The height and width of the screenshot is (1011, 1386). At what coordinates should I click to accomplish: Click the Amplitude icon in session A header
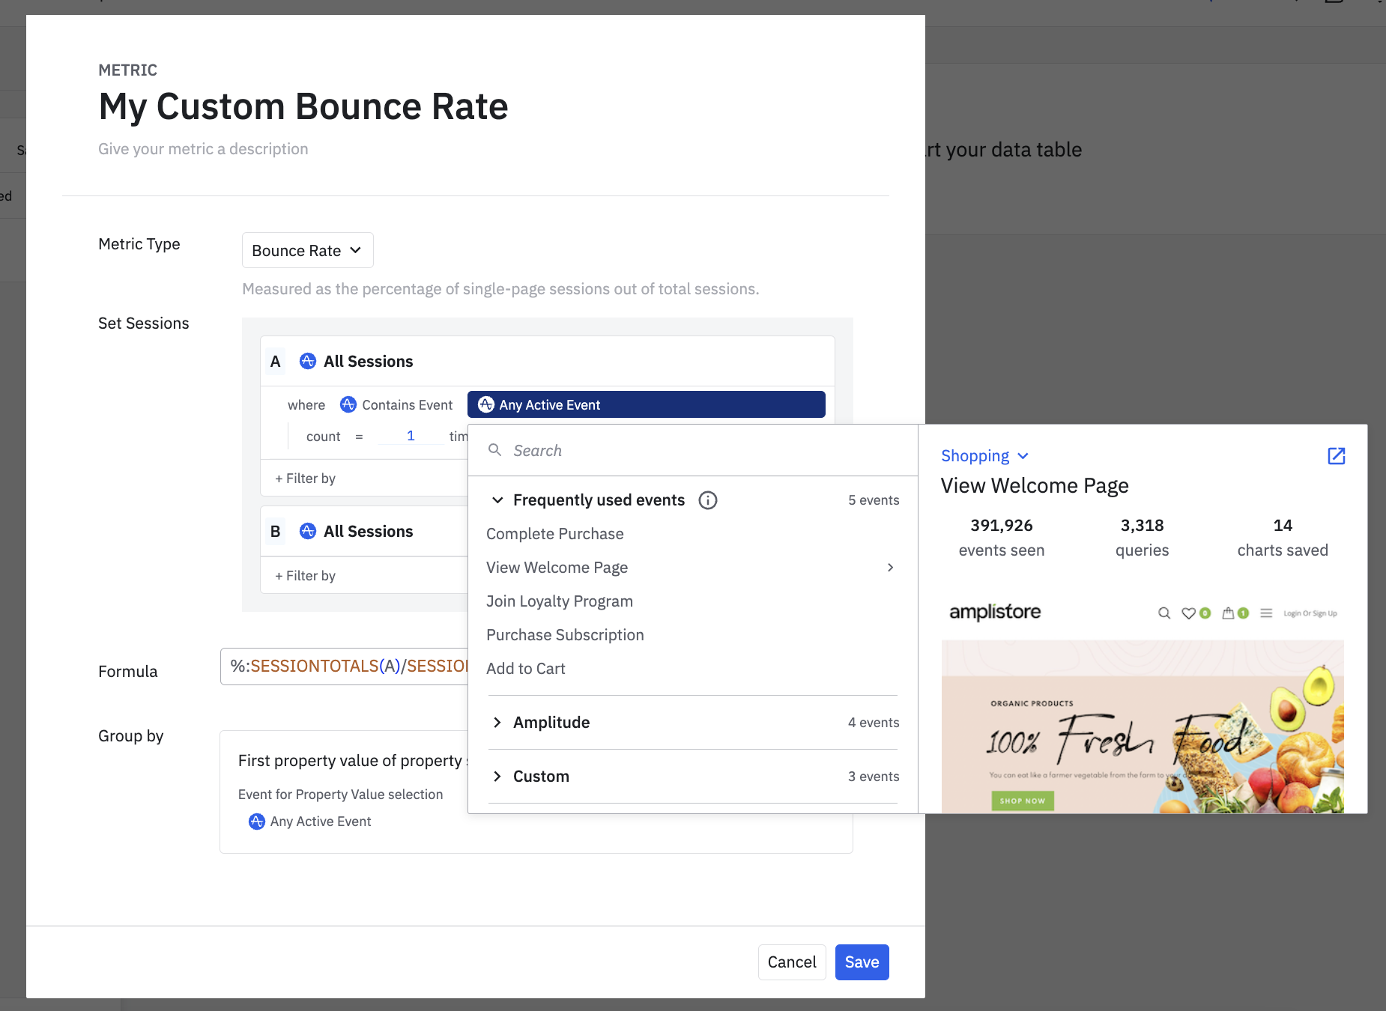click(x=308, y=362)
